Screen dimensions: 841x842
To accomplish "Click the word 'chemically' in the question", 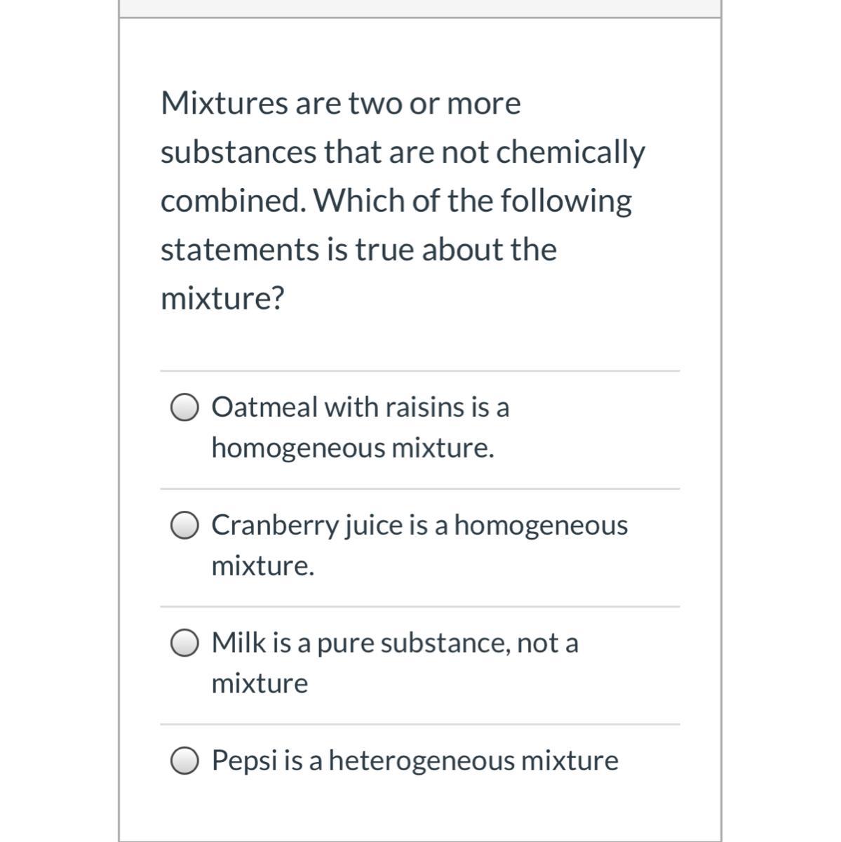I will 570,152.
